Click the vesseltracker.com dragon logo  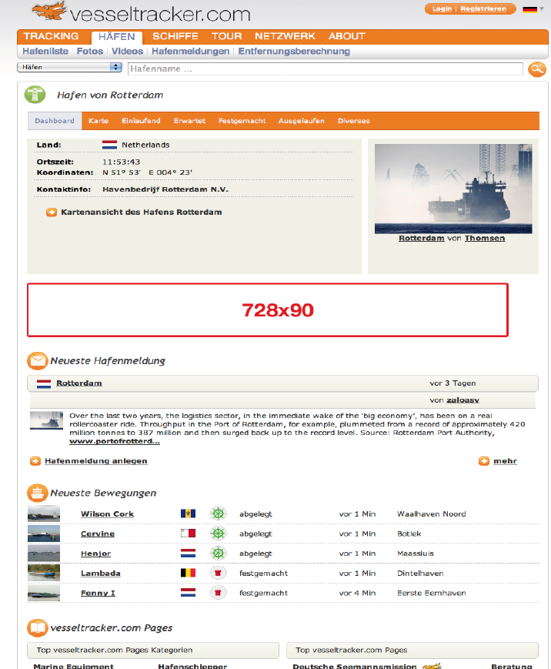49,11
